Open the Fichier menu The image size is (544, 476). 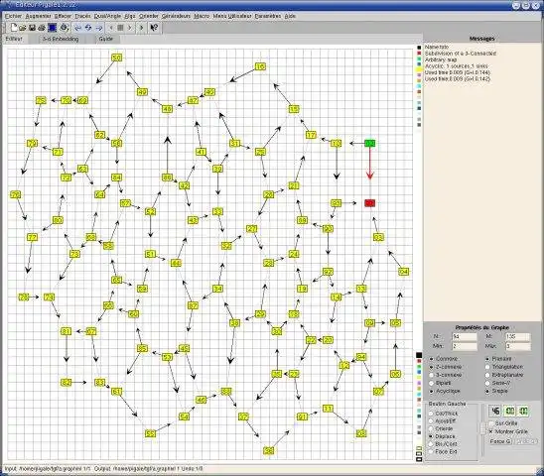coord(13,16)
